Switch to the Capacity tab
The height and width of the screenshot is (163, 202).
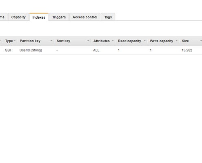[18, 17]
